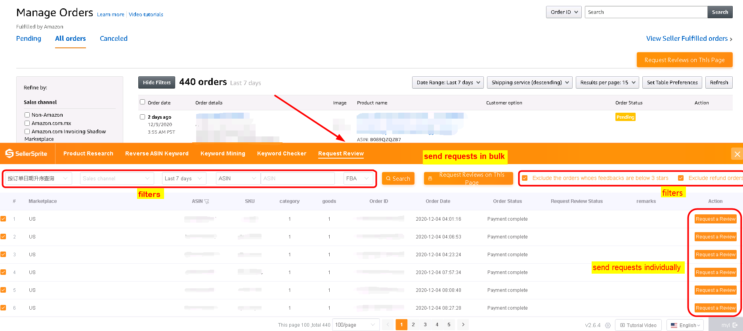Click Set Table Preferences button
Screen dimensions: 743x331
[672, 82]
